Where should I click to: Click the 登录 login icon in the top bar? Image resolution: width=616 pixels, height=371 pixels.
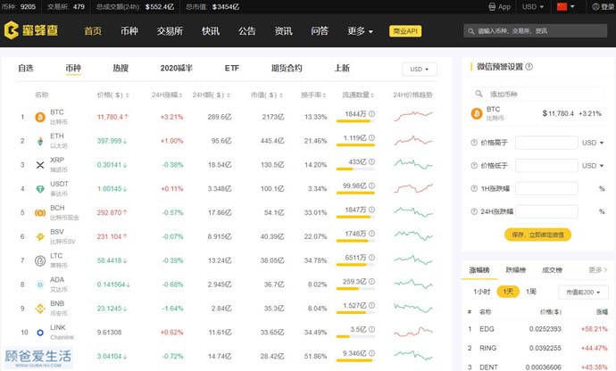click(595, 6)
